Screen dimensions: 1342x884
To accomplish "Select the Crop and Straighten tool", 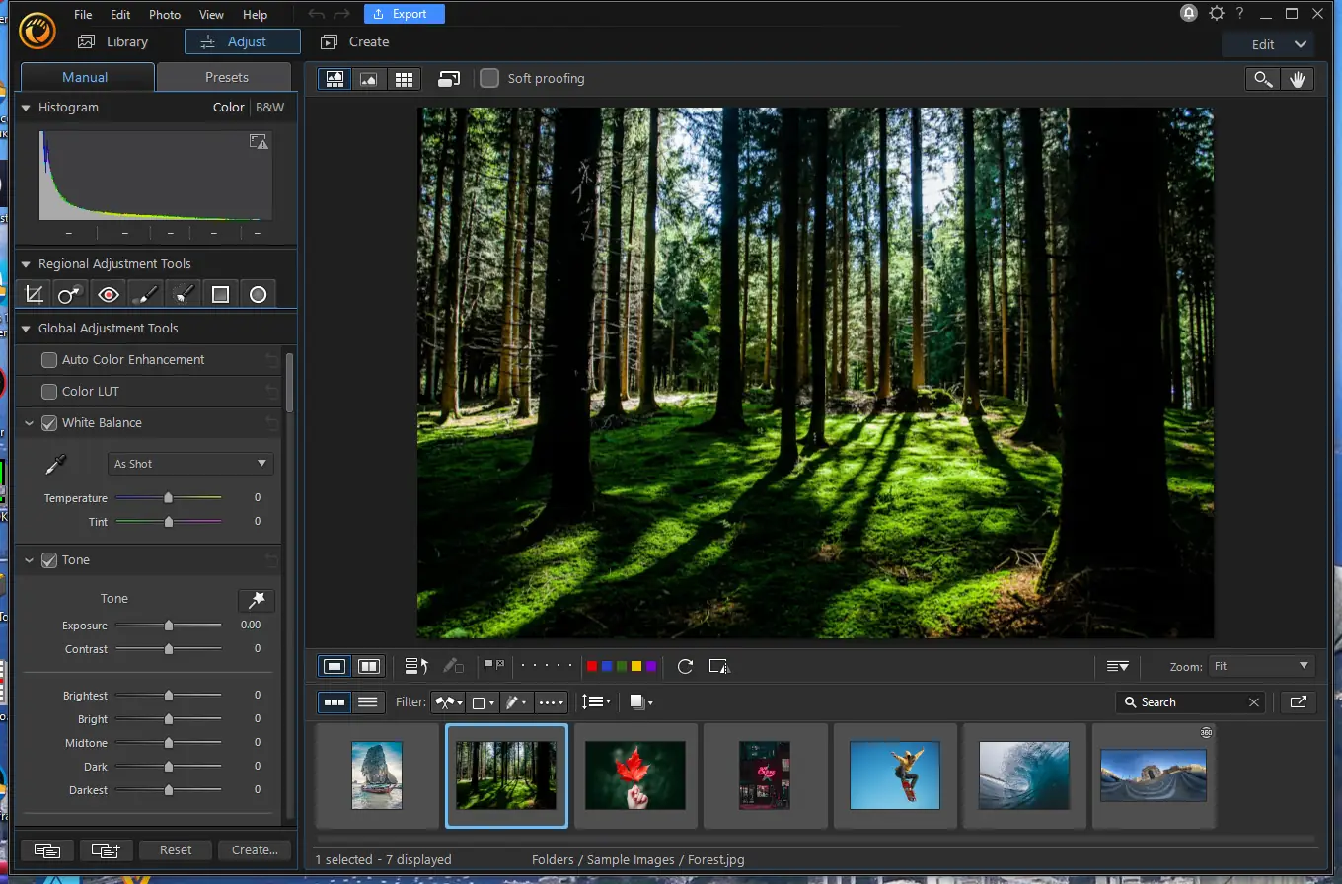I will tap(35, 294).
